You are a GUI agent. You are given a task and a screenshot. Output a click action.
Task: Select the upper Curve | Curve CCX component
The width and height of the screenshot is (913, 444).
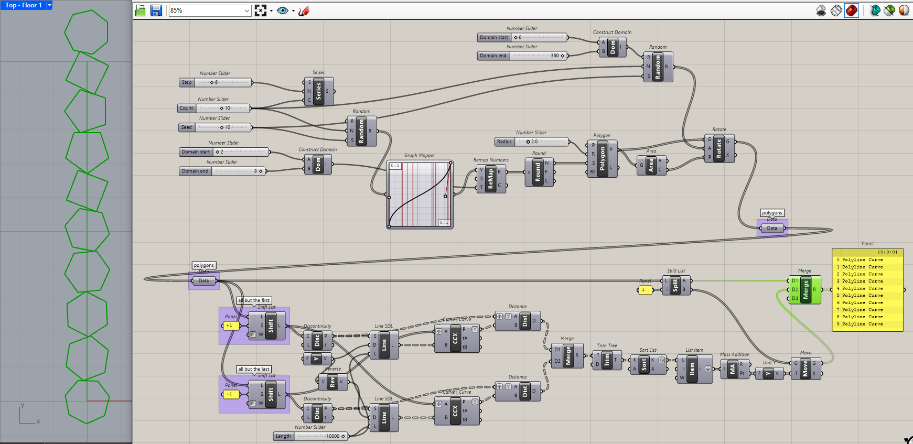(456, 338)
